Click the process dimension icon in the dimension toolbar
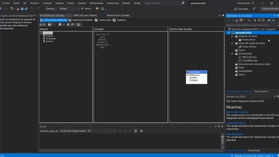 pyautogui.click(x=44, y=24)
